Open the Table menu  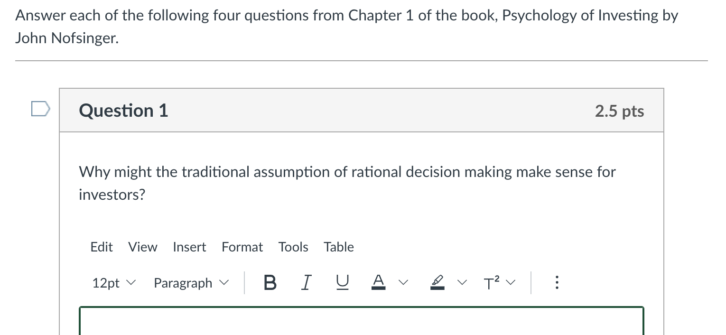pos(338,247)
